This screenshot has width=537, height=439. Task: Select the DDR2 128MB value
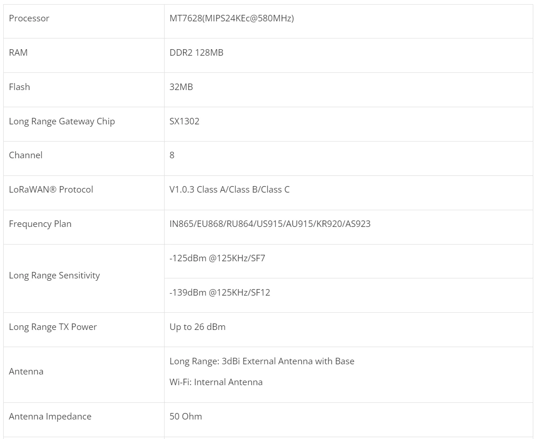click(x=196, y=53)
